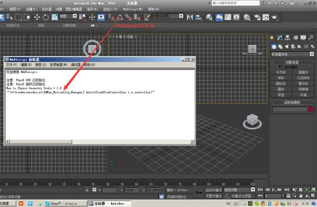Toggle the 3D Snaps button
Image resolution: width=317 pixels, height=207 pixels.
point(111,17)
